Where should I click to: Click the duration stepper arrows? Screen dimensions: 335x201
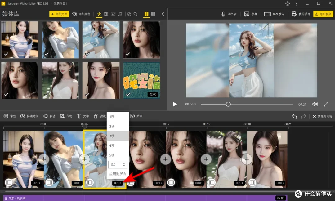click(124, 164)
